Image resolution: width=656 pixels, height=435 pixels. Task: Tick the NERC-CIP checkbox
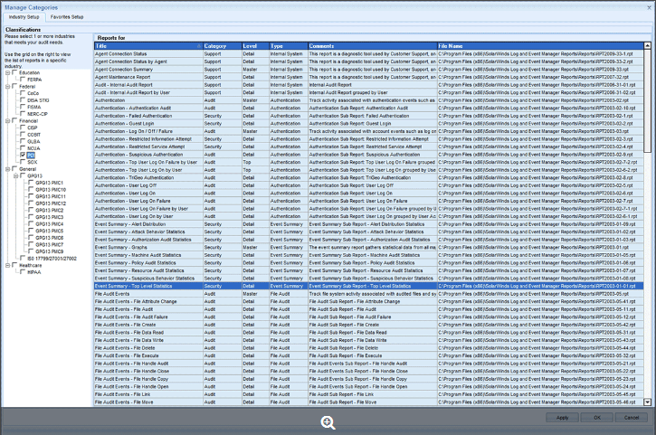point(23,114)
